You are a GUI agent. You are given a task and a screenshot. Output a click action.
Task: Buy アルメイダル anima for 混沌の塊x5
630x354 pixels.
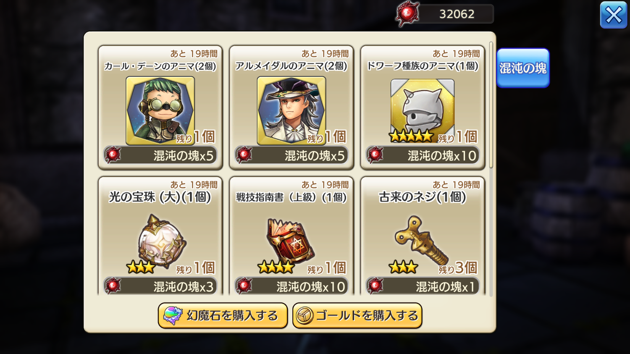point(291,155)
